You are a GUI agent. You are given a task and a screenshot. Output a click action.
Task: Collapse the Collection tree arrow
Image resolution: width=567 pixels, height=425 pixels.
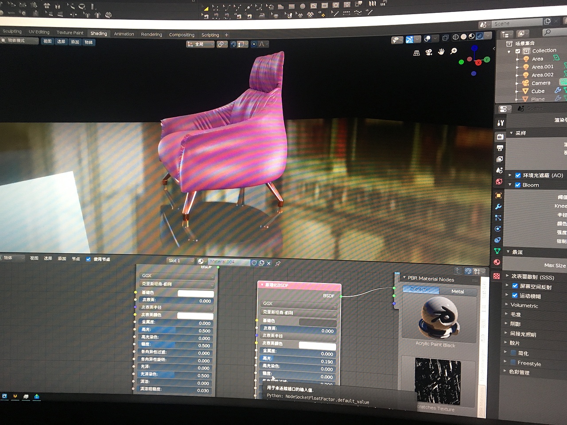[509, 52]
